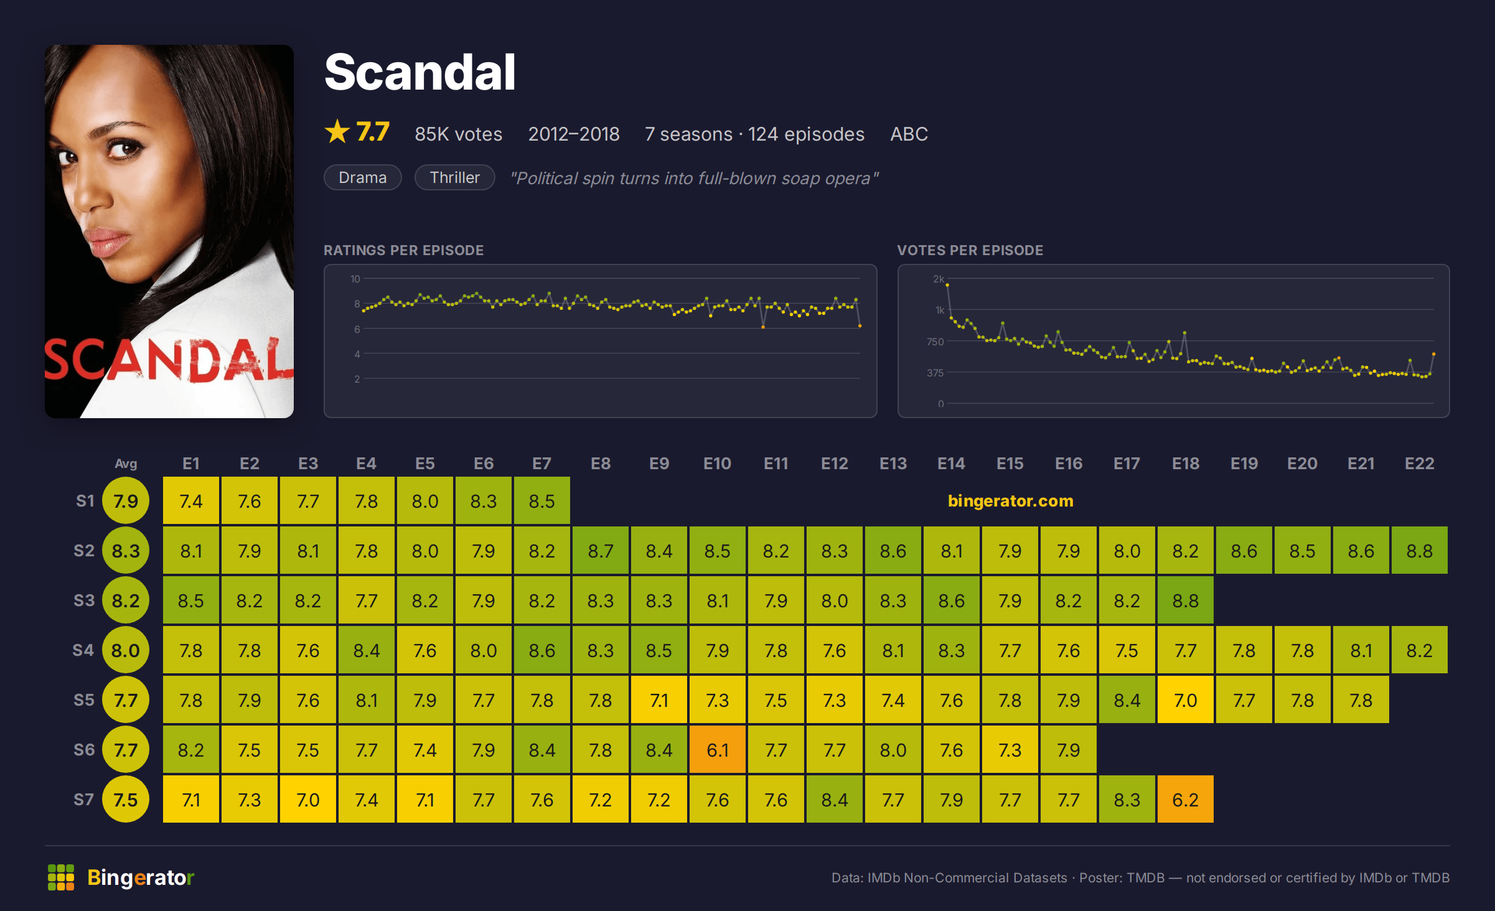The height and width of the screenshot is (911, 1495).
Task: Select the S7 average 7.5 circle
Action: click(x=126, y=800)
